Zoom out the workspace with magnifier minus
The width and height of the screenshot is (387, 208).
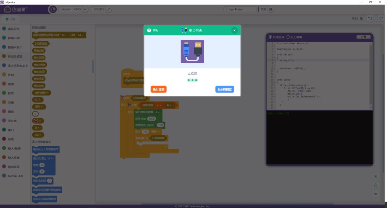(376, 185)
